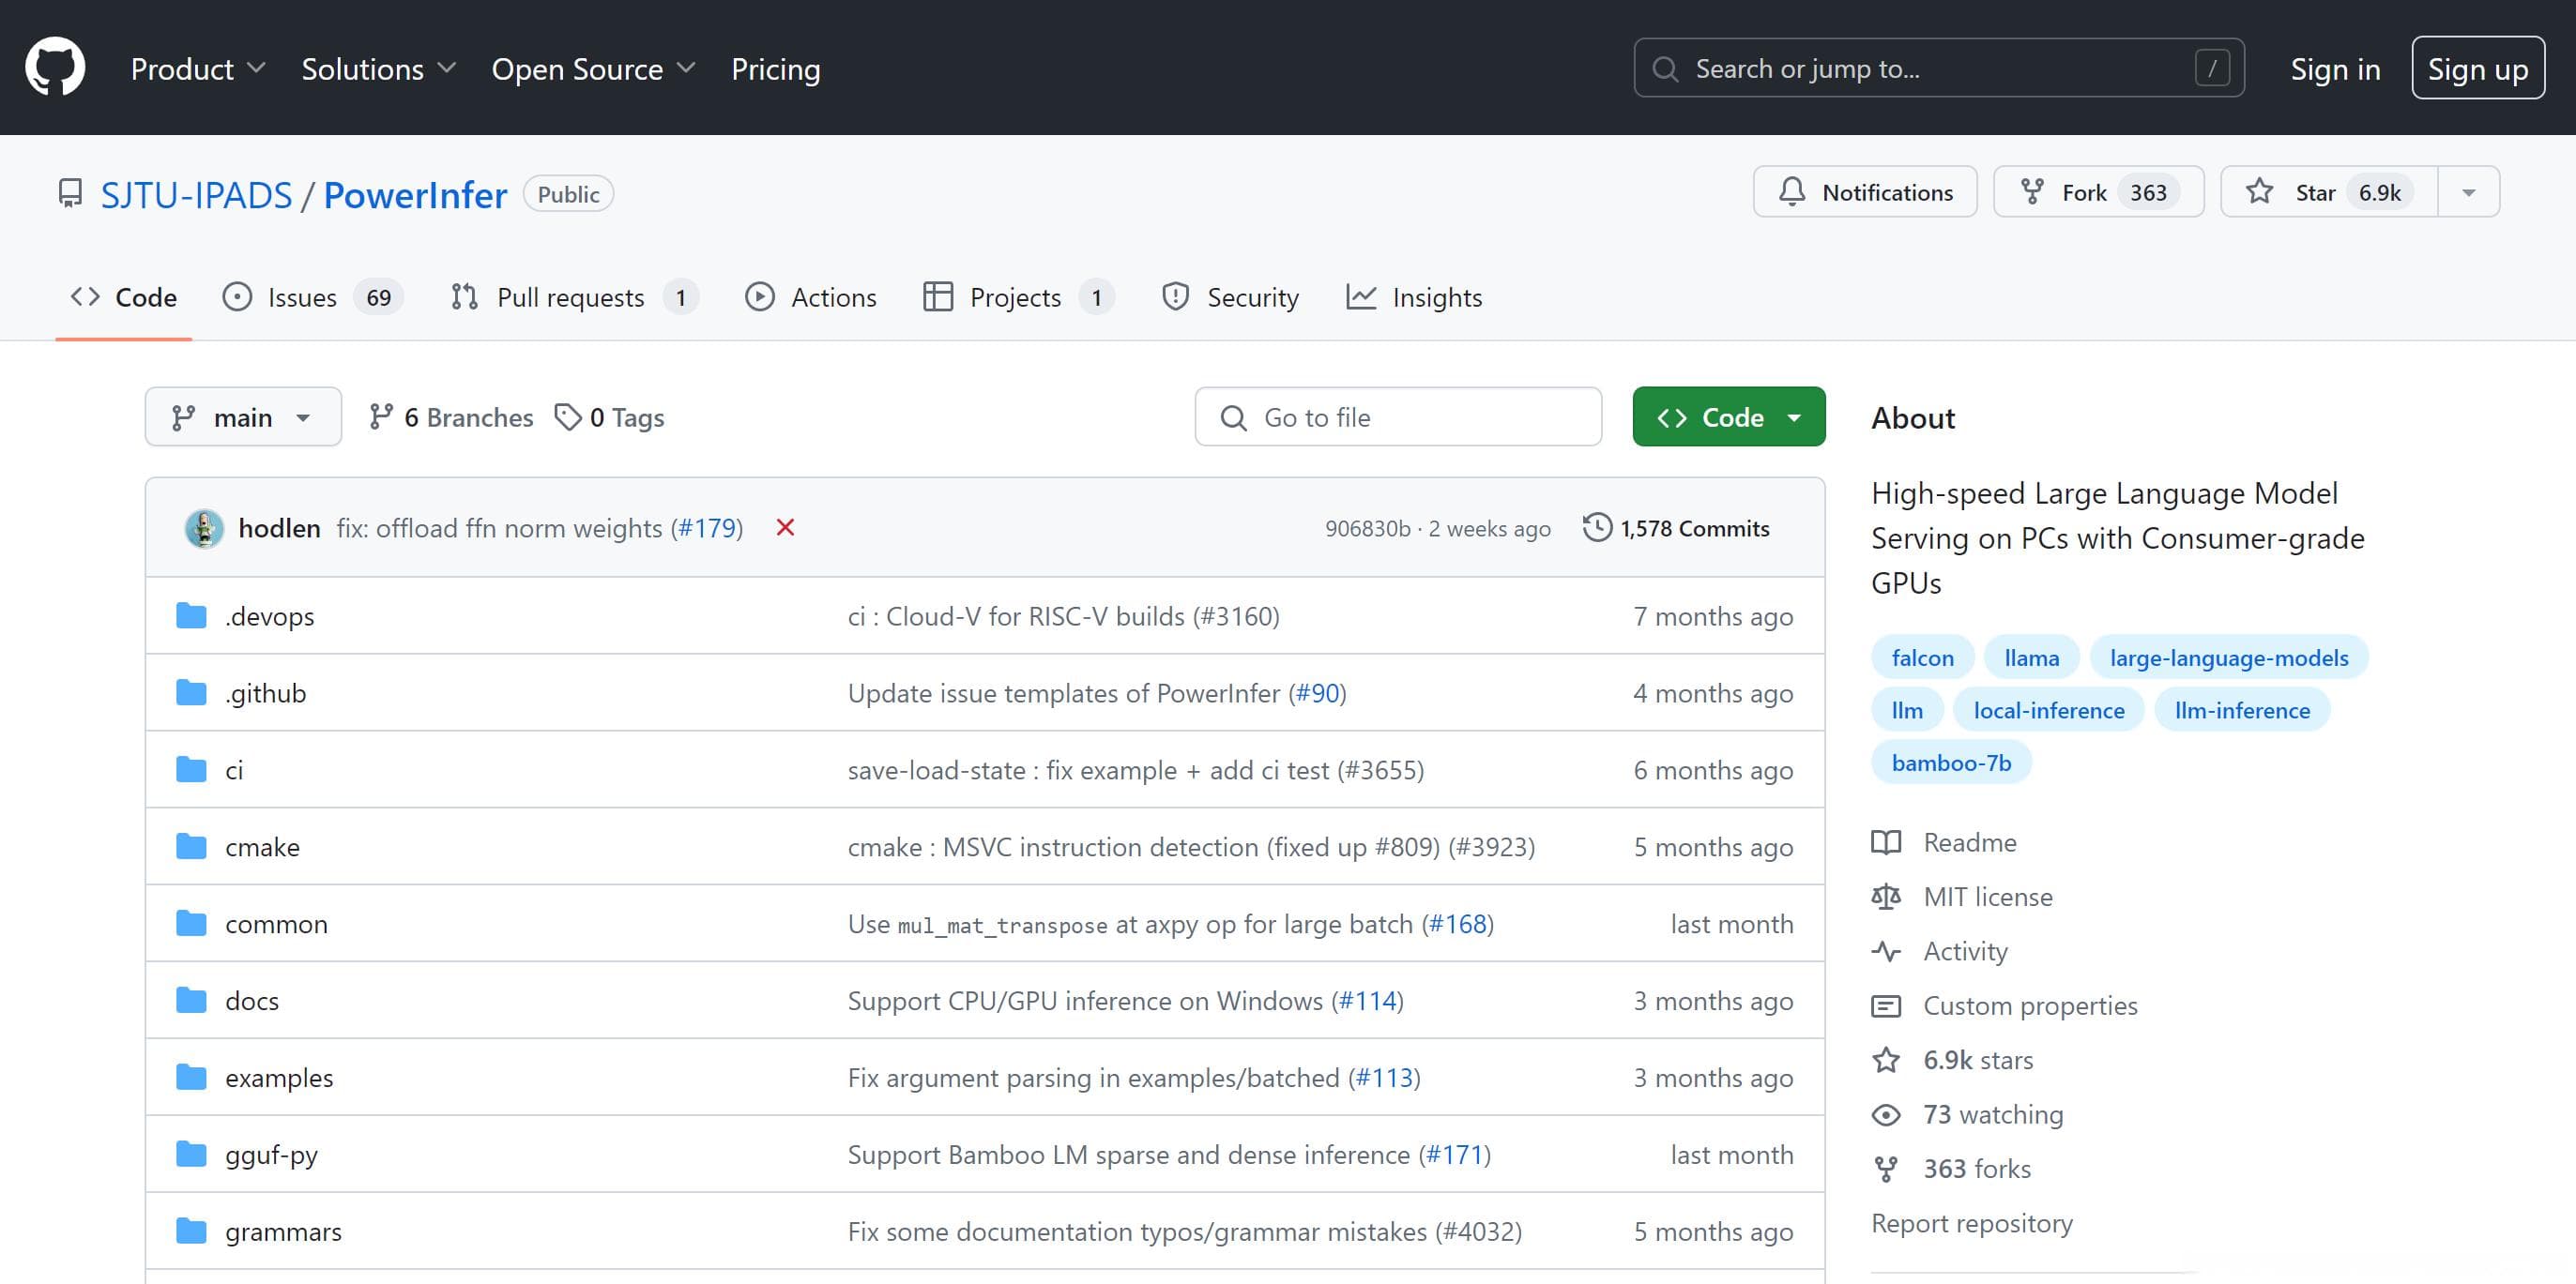Image resolution: width=2576 pixels, height=1284 pixels.
Task: Fork the repository with the Fork button
Action: point(2098,192)
